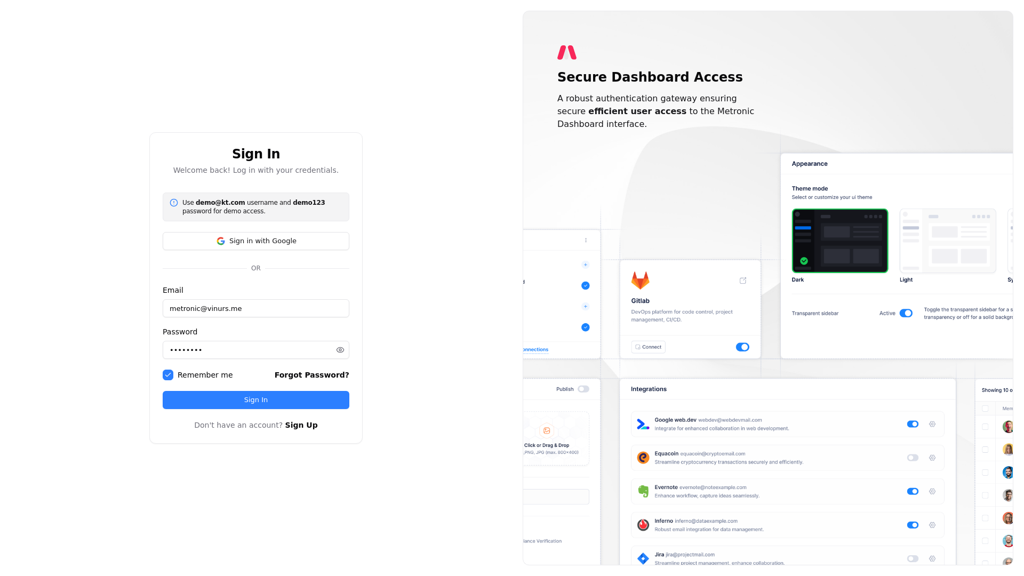This screenshot has width=1024, height=576.
Task: Select the Light theme thumbnail
Action: (x=948, y=241)
